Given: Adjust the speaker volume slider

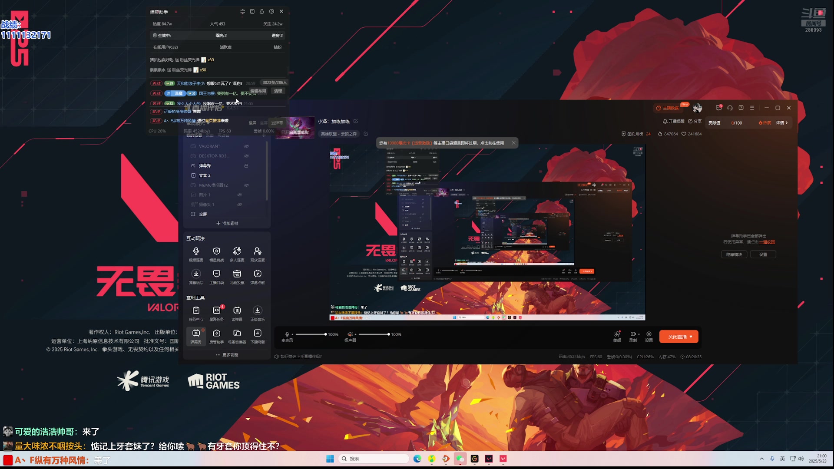Looking at the screenshot, I should 374,334.
